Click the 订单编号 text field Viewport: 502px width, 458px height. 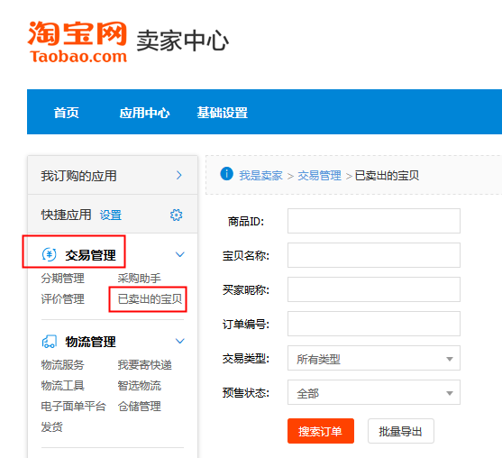[x=374, y=324]
